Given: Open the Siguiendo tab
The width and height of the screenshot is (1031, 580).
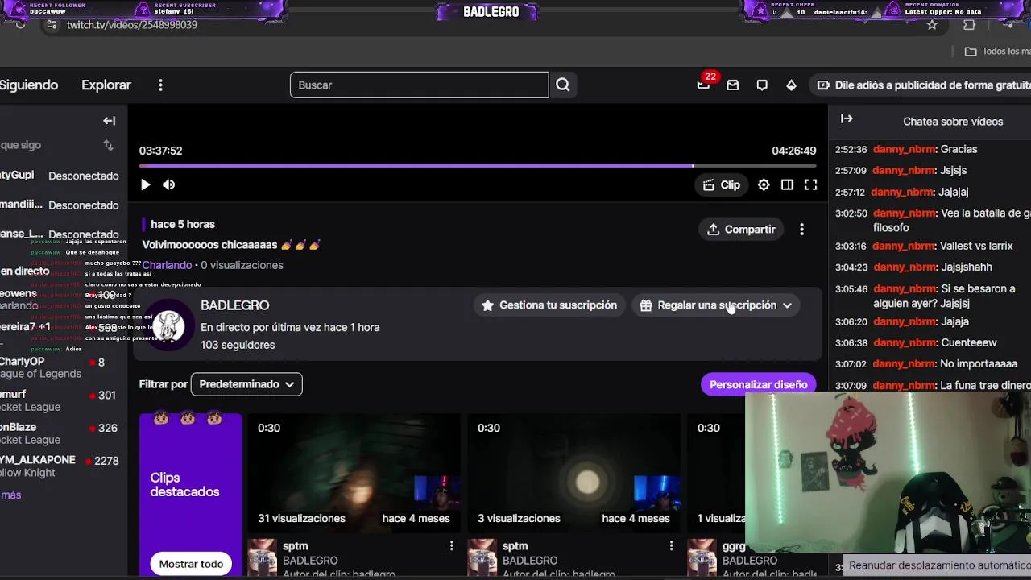Looking at the screenshot, I should click(x=29, y=85).
